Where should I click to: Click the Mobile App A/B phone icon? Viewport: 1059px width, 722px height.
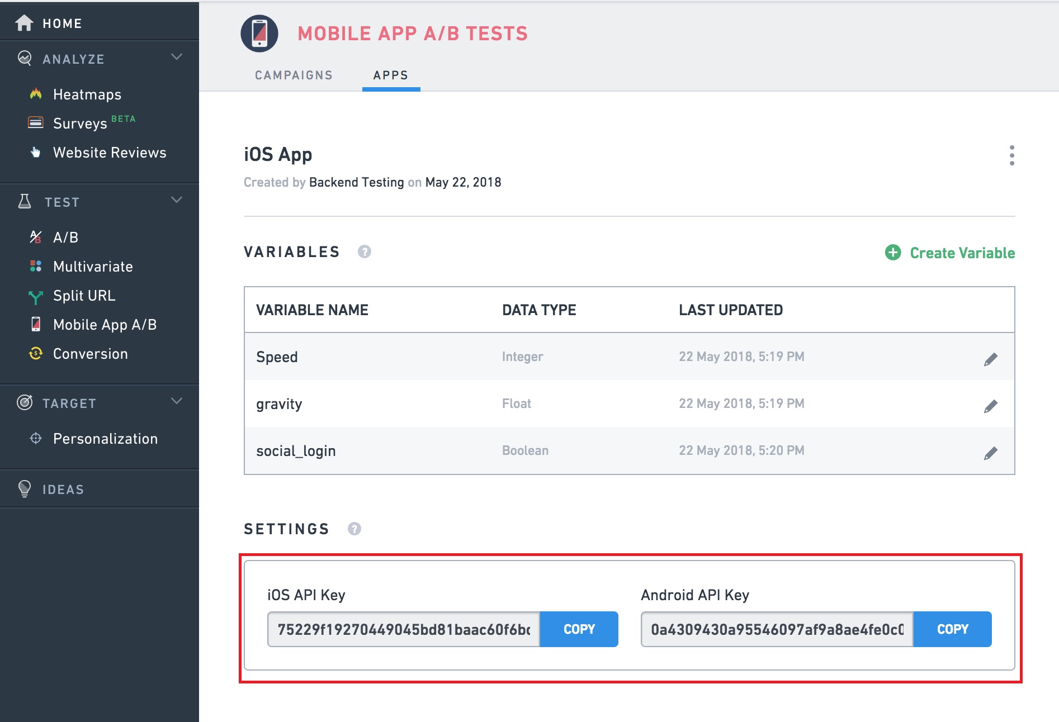coord(36,324)
